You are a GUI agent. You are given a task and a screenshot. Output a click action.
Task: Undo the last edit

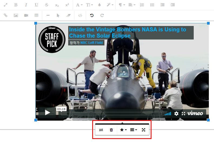pos(92,15)
